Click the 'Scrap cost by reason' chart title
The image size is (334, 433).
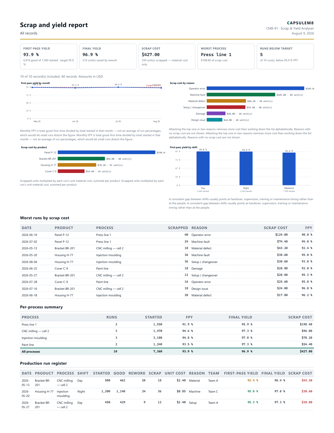click(x=182, y=83)
